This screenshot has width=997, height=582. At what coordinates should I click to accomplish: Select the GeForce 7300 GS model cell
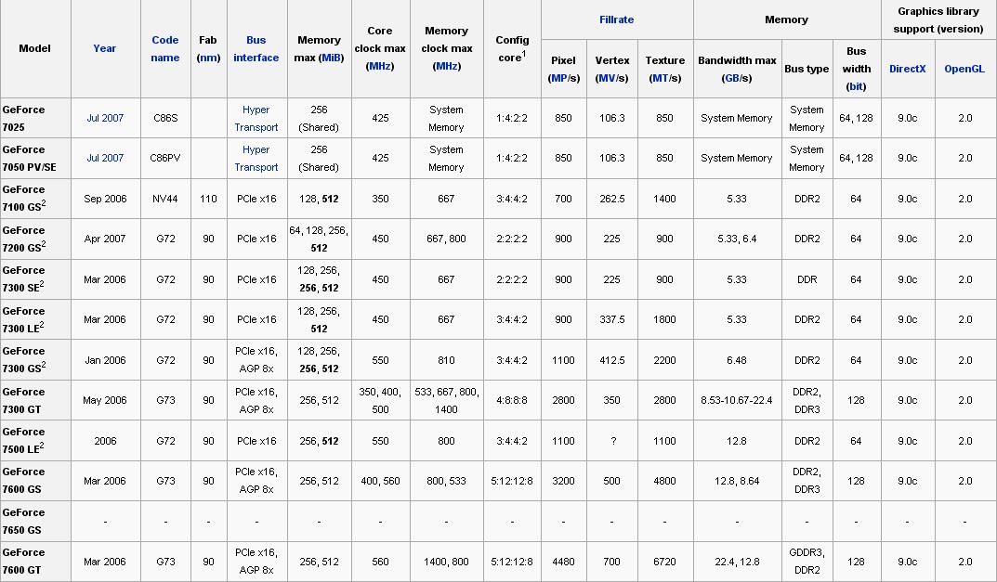click(35, 360)
